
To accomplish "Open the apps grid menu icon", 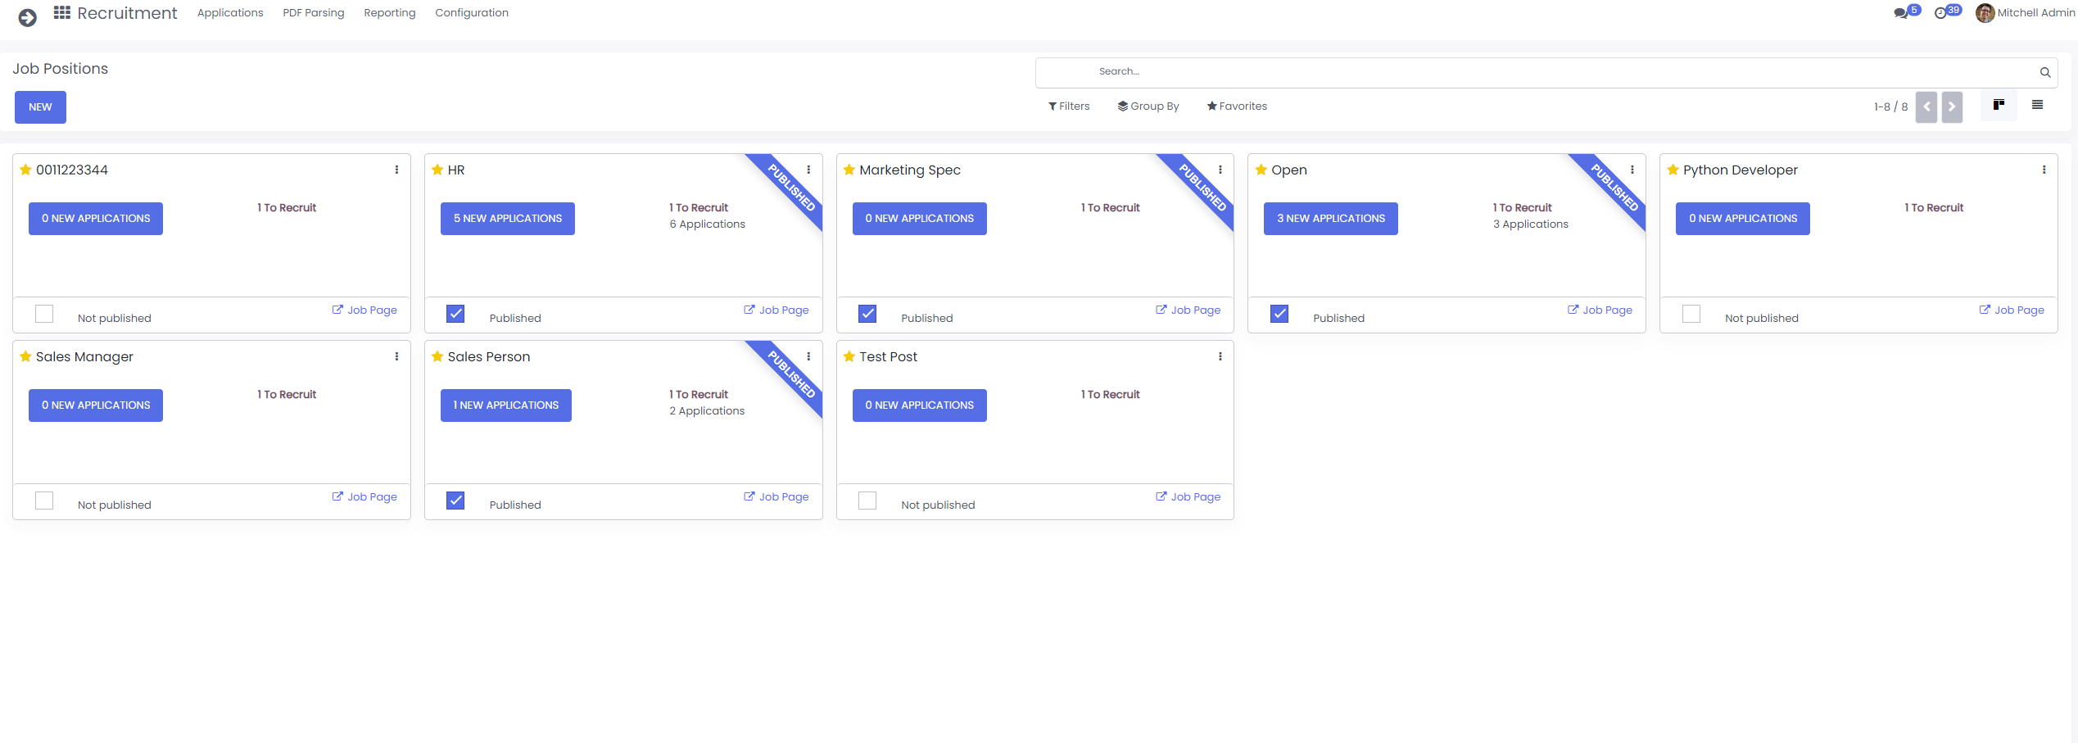I will tap(62, 13).
